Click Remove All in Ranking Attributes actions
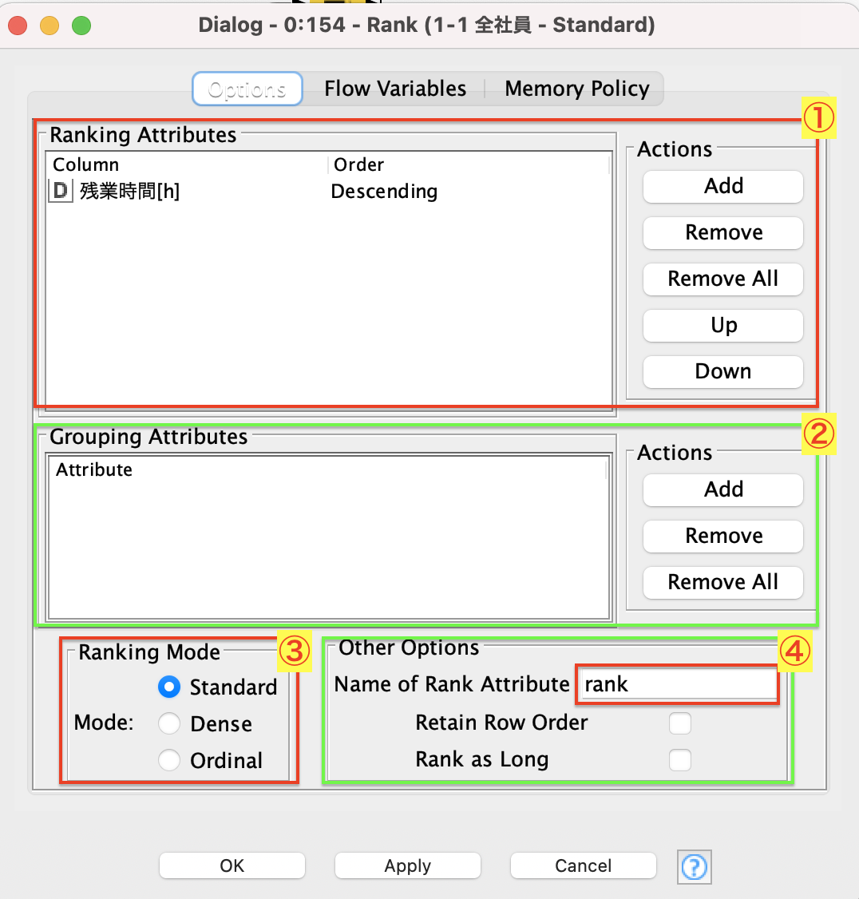This screenshot has height=899, width=859. click(723, 279)
